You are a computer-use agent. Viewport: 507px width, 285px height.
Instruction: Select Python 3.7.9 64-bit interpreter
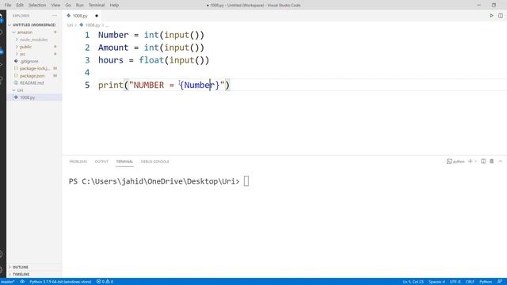click(60, 282)
